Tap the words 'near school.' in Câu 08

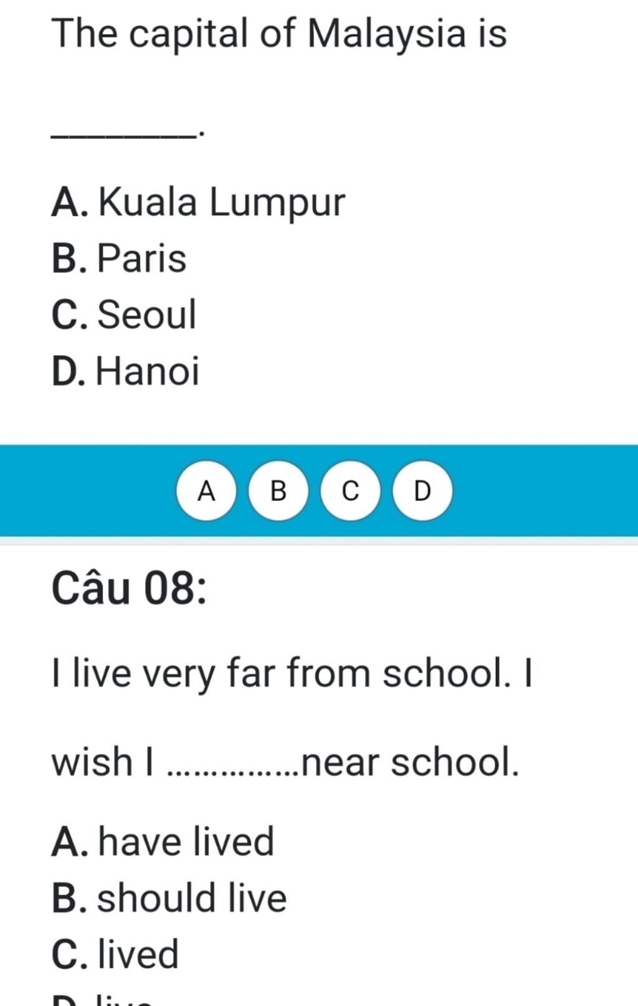410,762
